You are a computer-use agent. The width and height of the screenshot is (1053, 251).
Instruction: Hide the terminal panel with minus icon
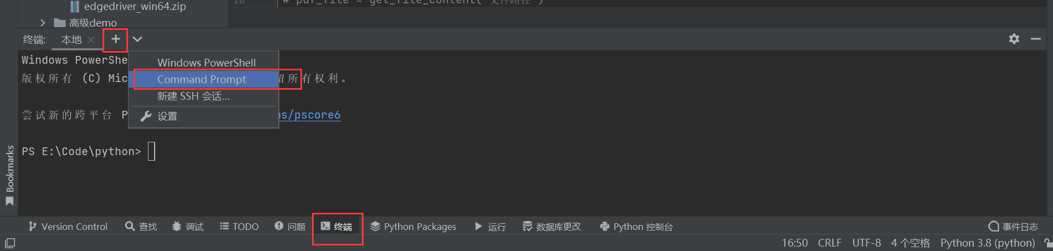pyautogui.click(x=1035, y=39)
